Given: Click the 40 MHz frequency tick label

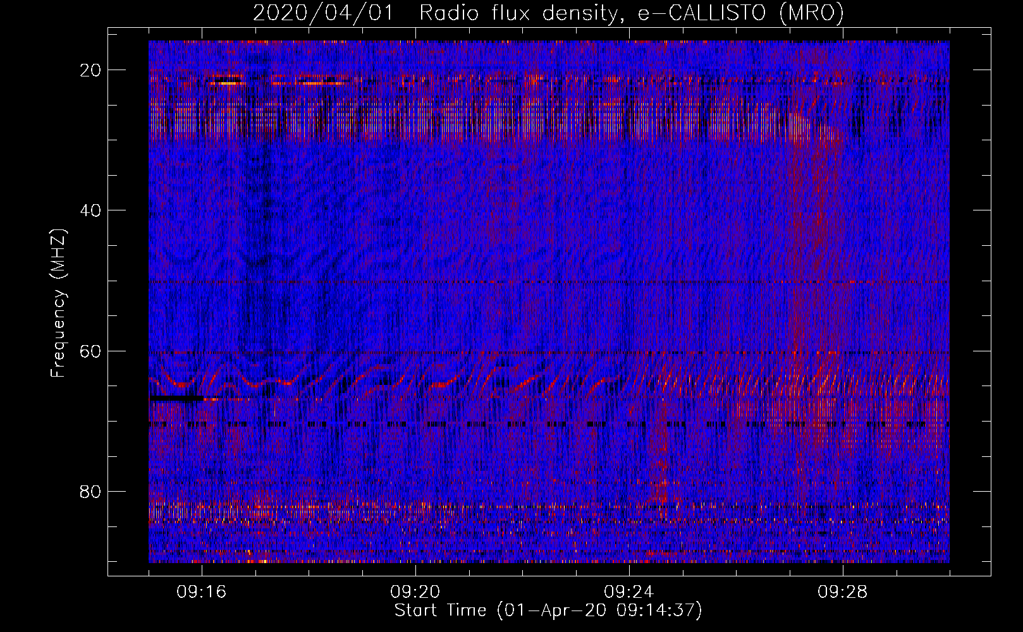Looking at the screenshot, I should 91,210.
